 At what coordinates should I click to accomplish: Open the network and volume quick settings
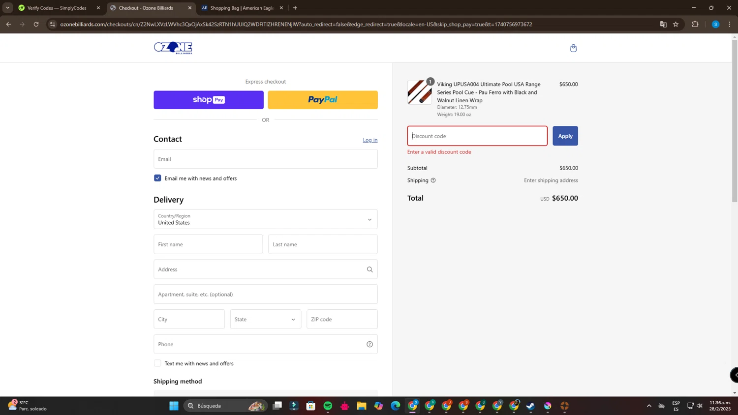(695, 406)
